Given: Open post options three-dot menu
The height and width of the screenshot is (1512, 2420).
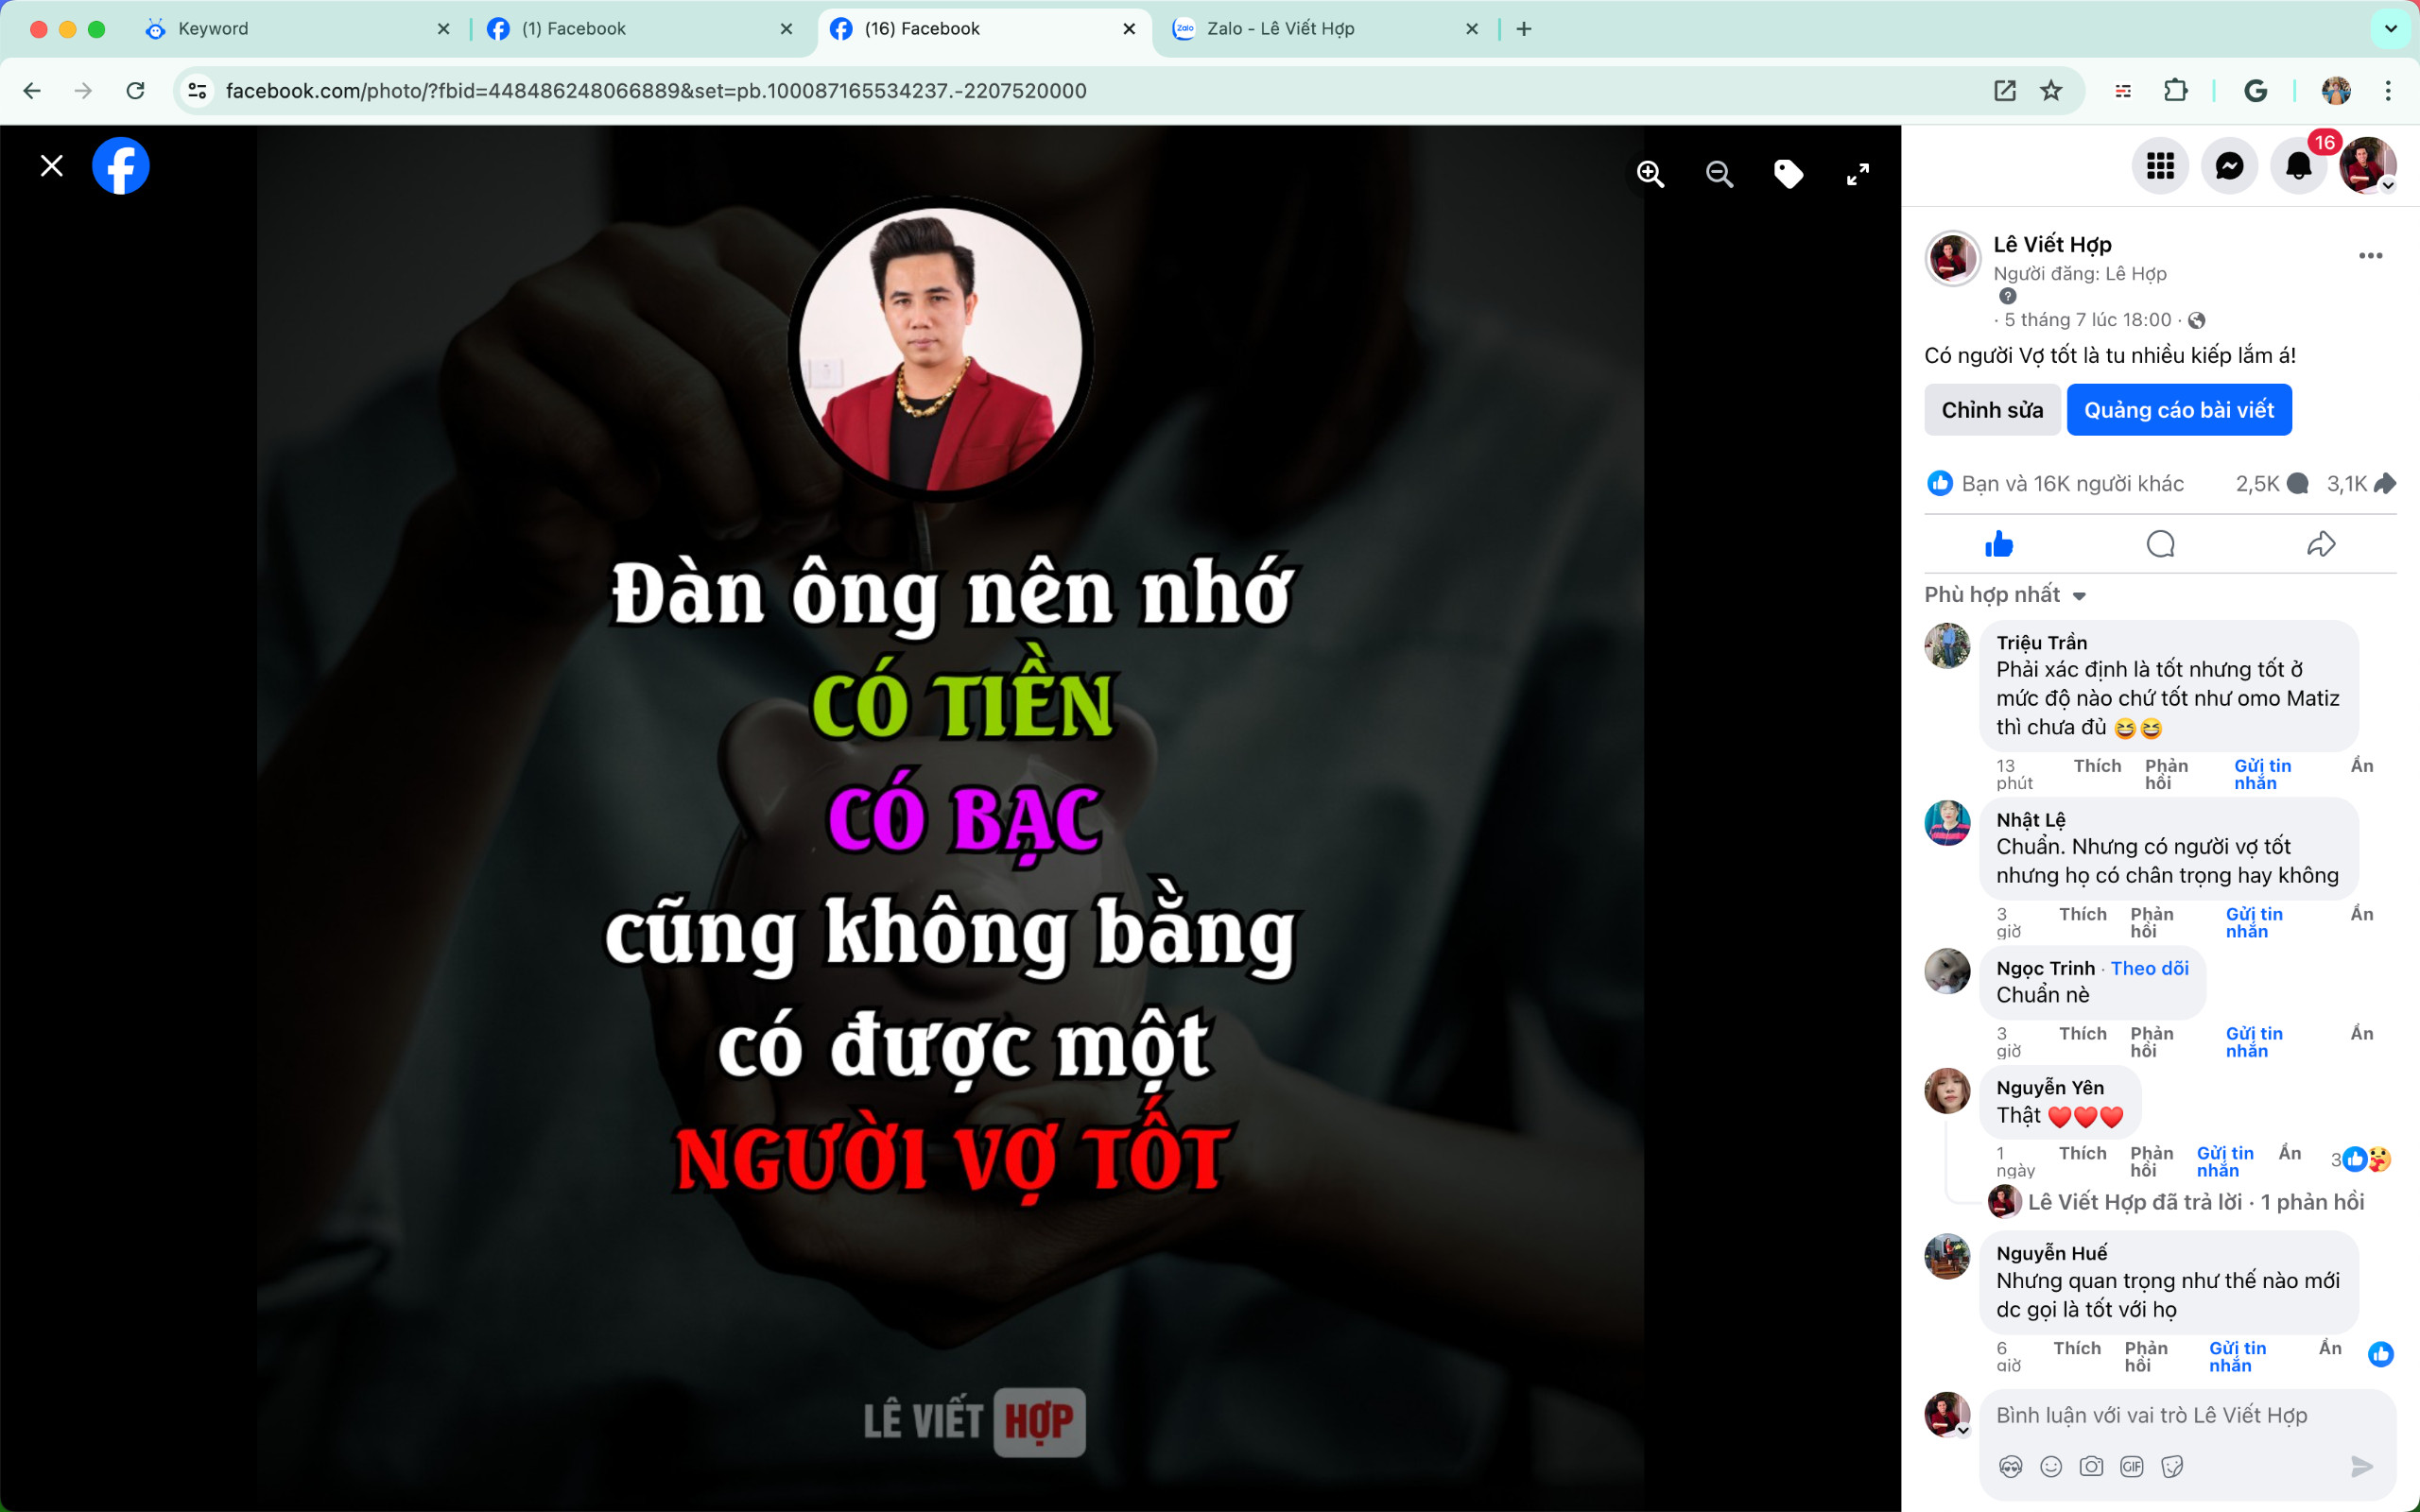Looking at the screenshot, I should coord(2370,256).
